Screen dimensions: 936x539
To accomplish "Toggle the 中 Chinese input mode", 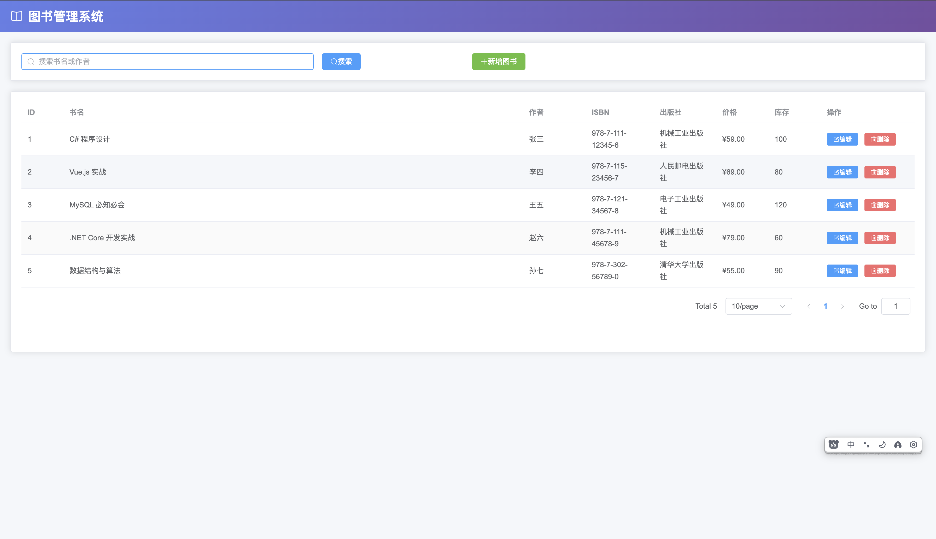I will [x=851, y=444].
